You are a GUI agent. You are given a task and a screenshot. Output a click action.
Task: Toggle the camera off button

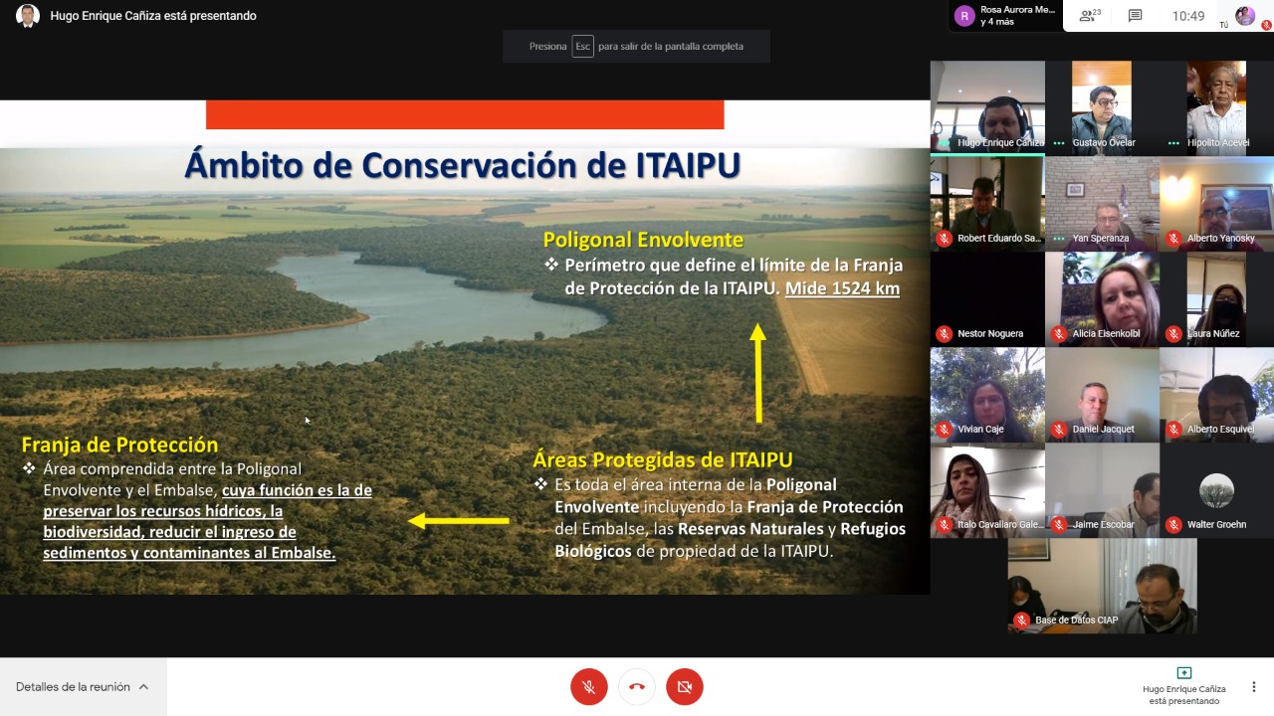(685, 687)
